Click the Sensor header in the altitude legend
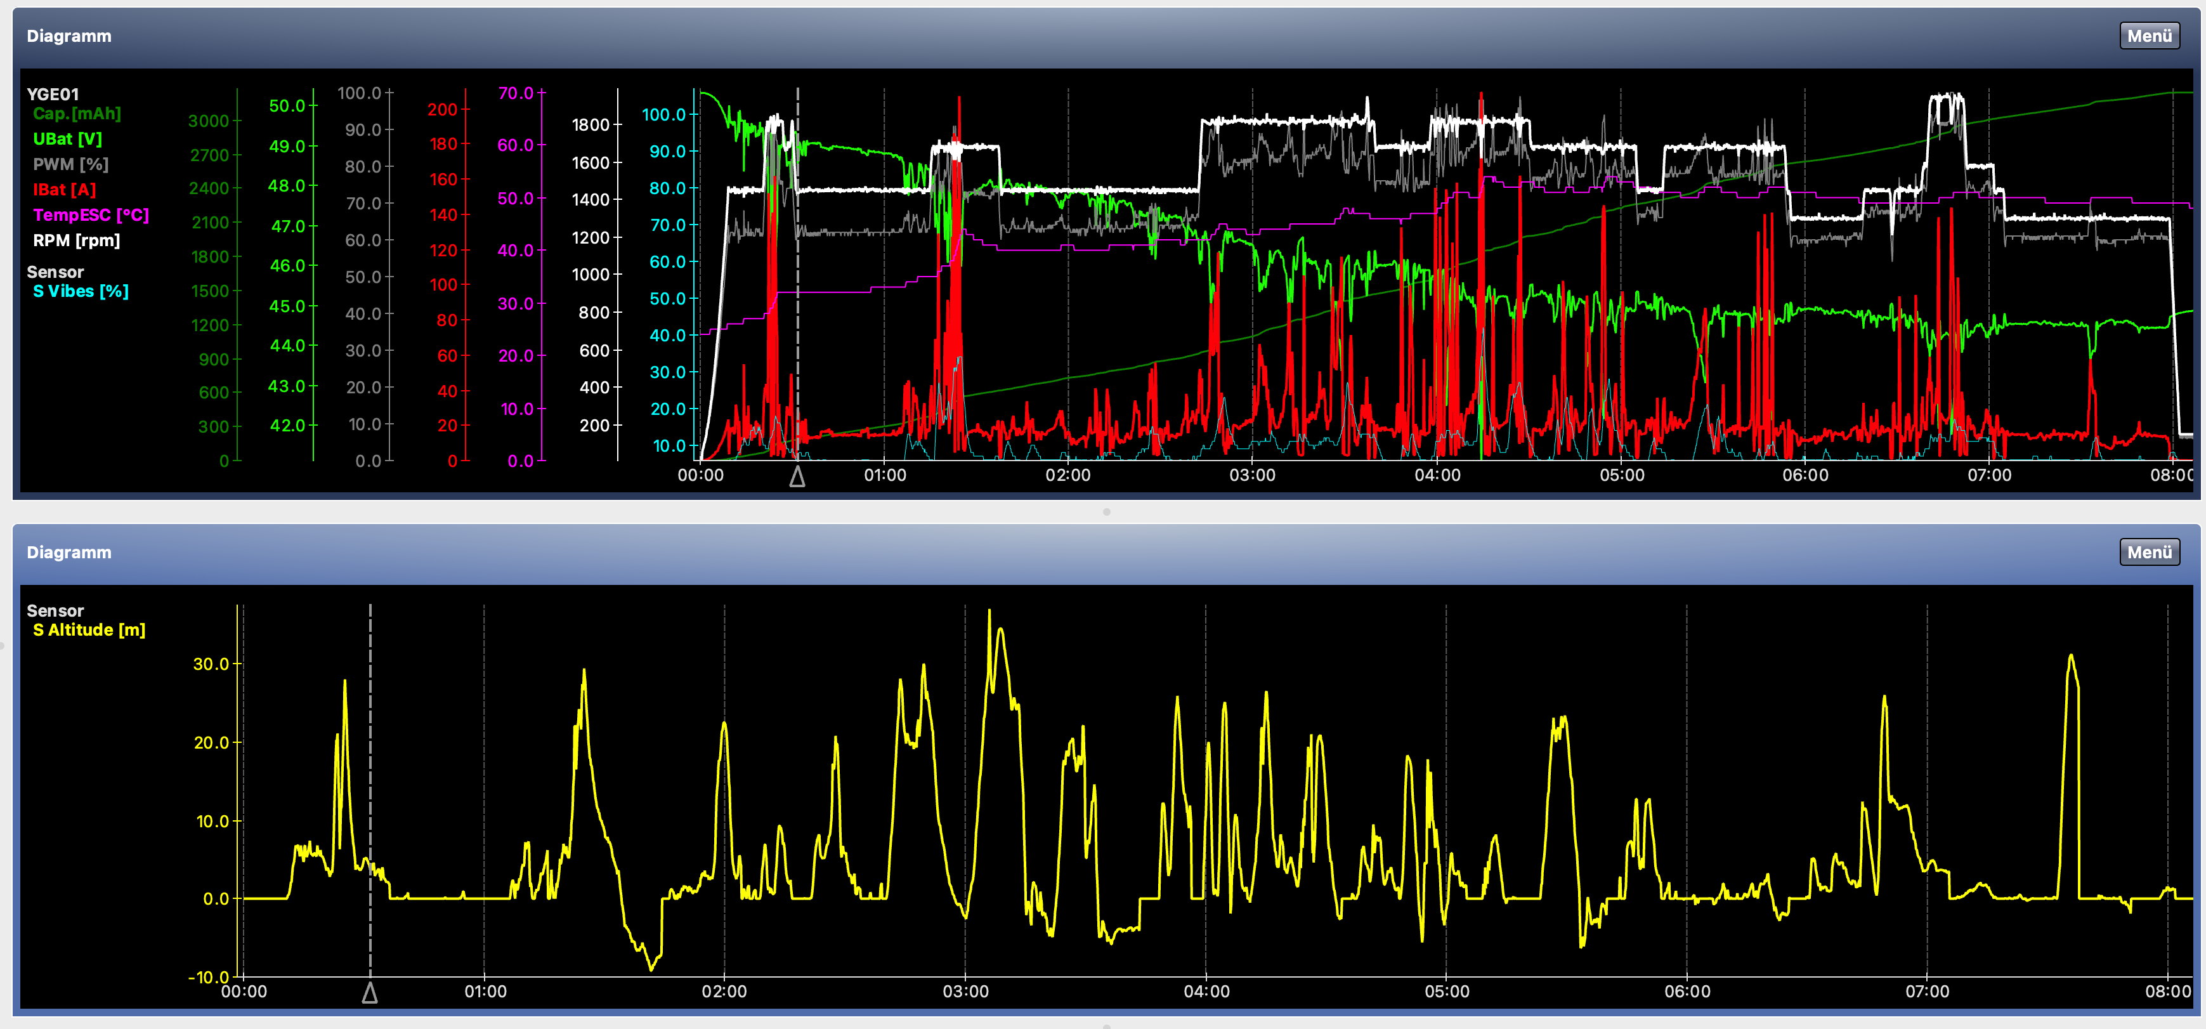The image size is (2206, 1029). [x=55, y=611]
